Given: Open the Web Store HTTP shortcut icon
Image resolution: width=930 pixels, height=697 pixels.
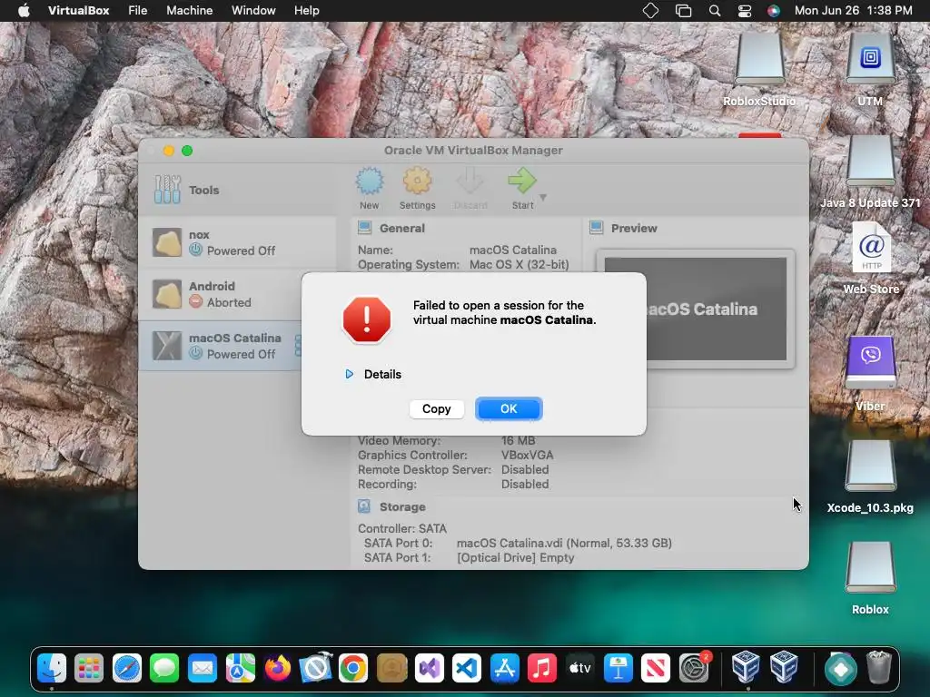Looking at the screenshot, I should (x=871, y=248).
